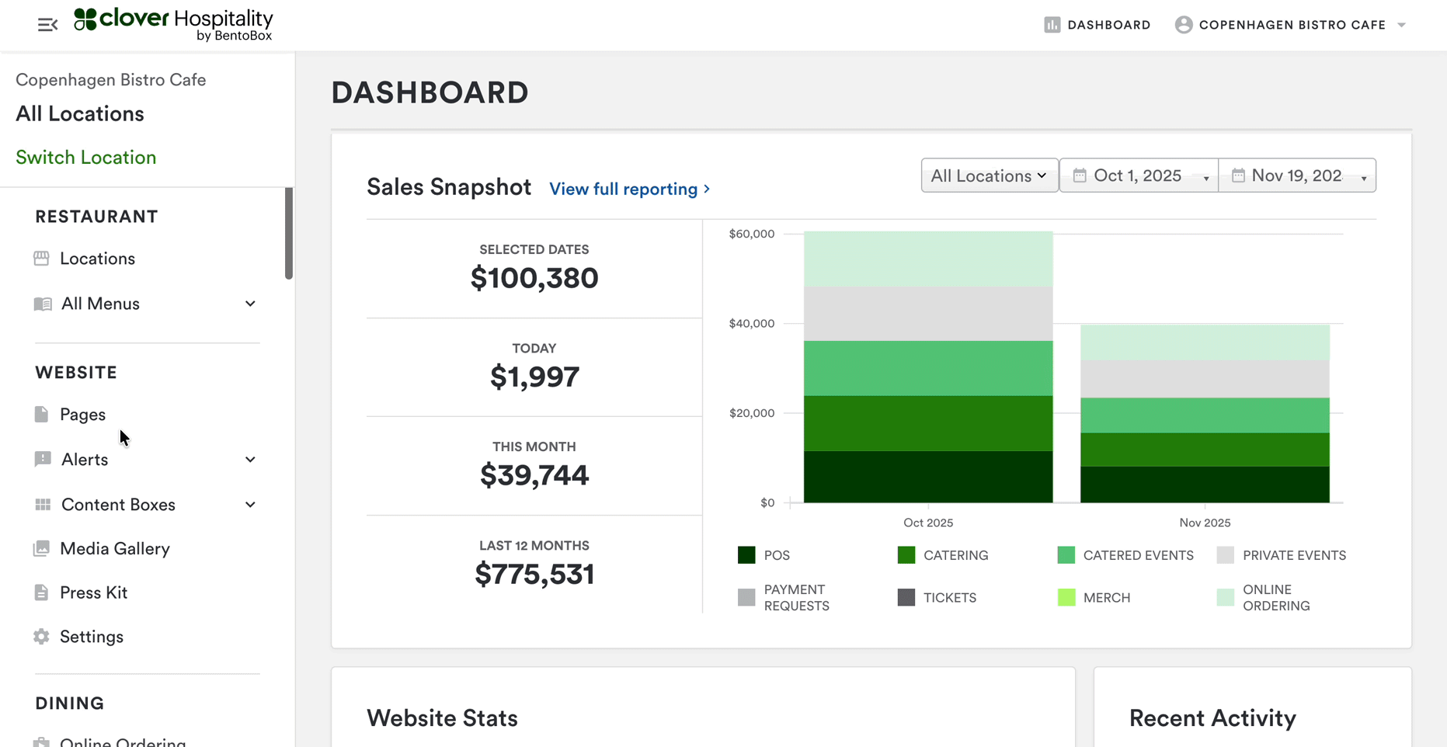Click the Press Kit document icon
The width and height of the screenshot is (1447, 747).
click(42, 592)
